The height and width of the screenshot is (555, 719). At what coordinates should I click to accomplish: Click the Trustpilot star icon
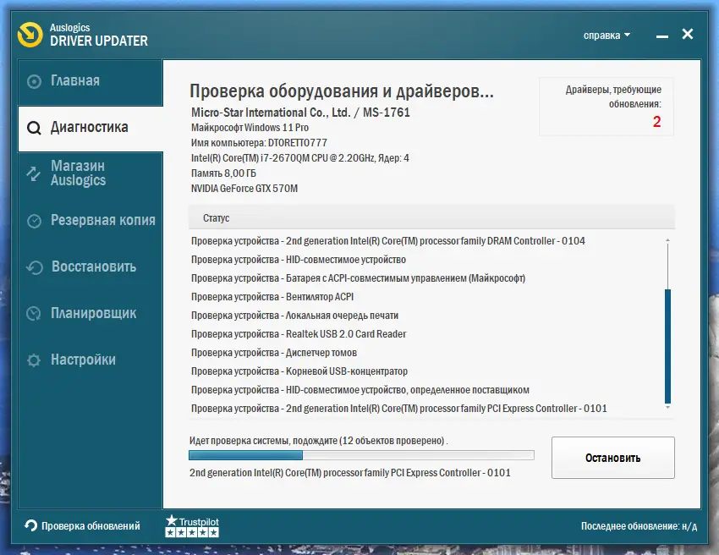[173, 522]
